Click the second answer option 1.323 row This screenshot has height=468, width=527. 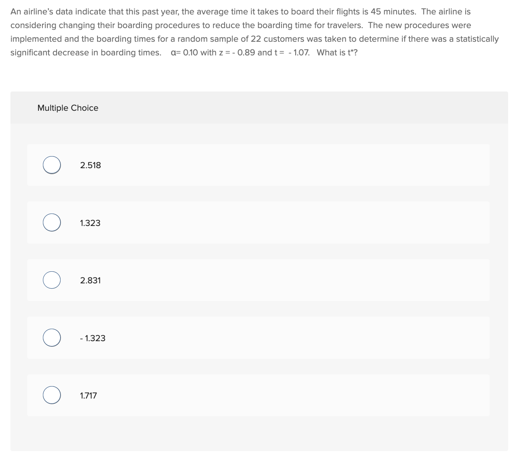tap(258, 222)
